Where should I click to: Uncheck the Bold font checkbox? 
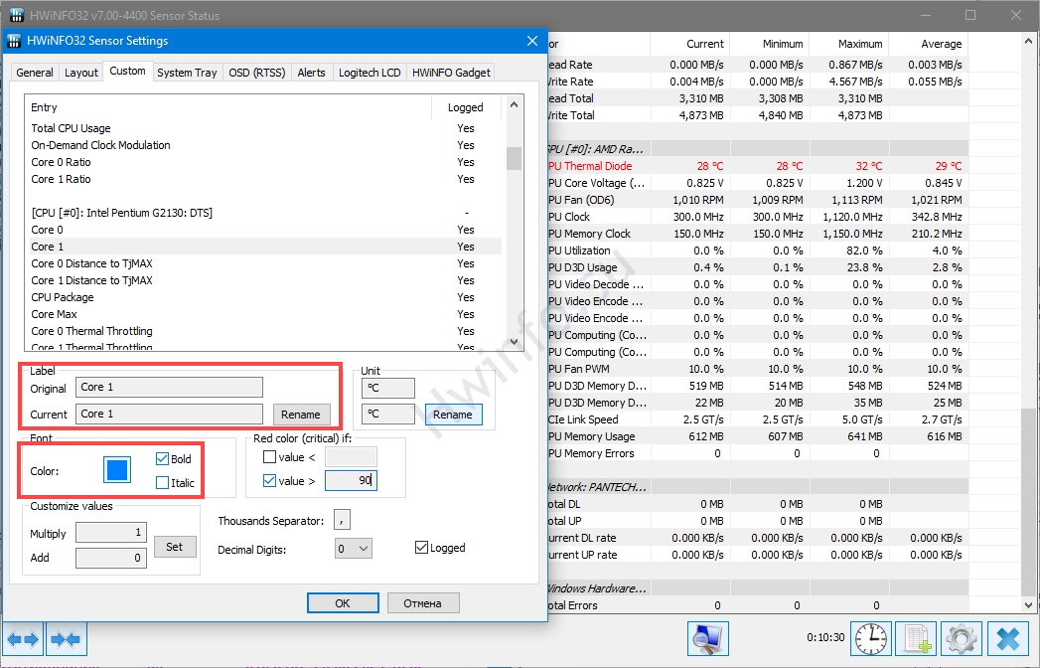[x=162, y=460]
